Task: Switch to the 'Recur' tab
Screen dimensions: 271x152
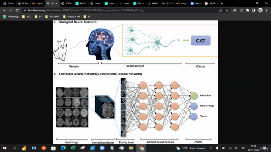Action: point(139,3)
